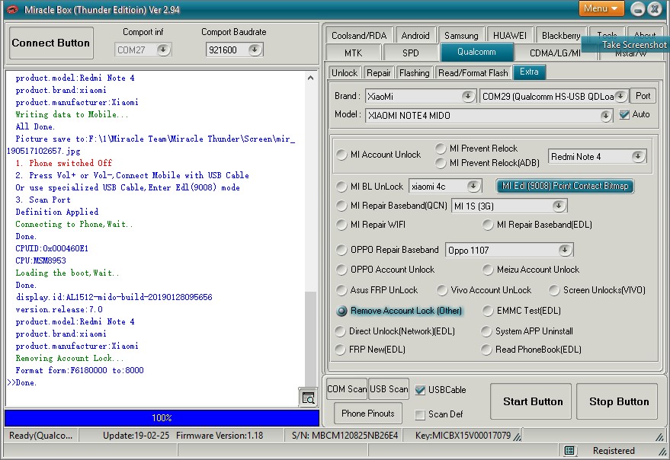Select the Extra sub-tab
The height and width of the screenshot is (460, 670).
[x=529, y=72]
